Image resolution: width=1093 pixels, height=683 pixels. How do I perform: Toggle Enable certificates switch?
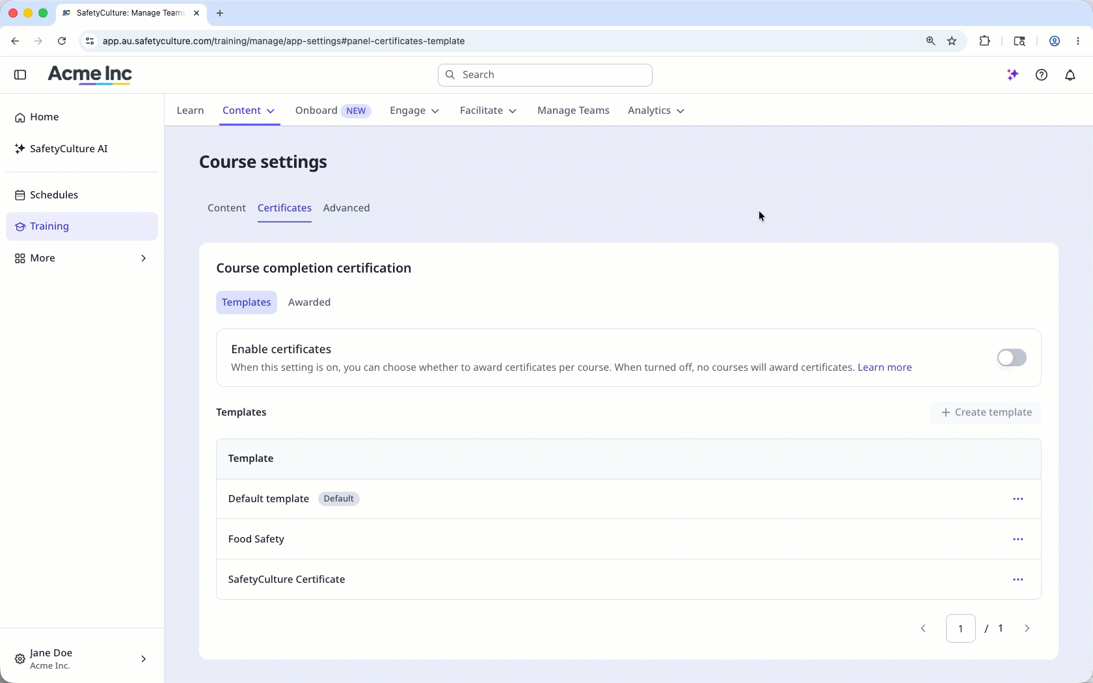coord(1012,358)
